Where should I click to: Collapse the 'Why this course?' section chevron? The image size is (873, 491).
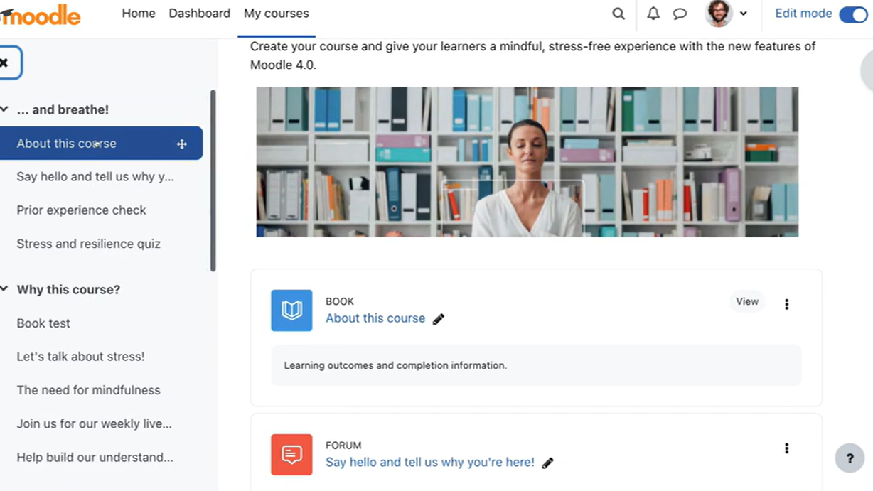[5, 288]
